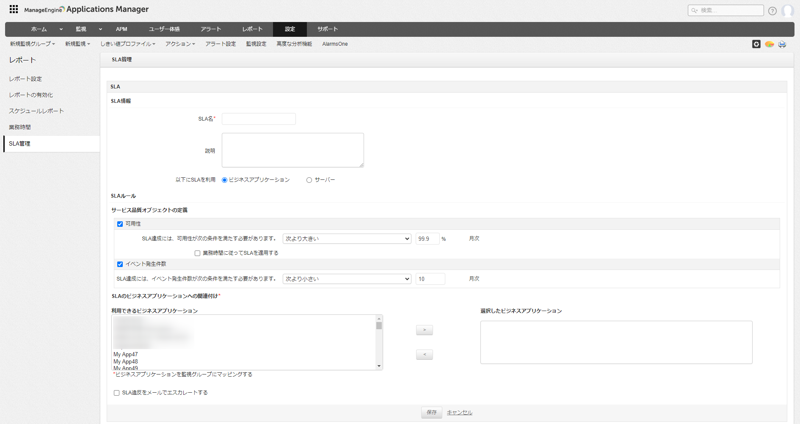Open スケジュールレポート in the sidebar
The image size is (800, 424).
click(x=36, y=111)
